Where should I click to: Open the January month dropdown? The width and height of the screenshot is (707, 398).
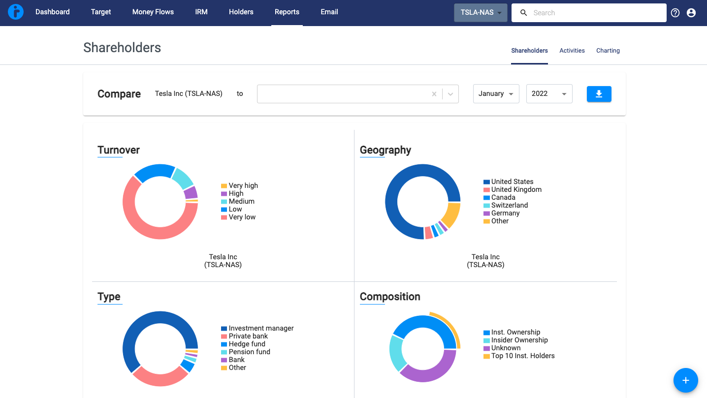pyautogui.click(x=496, y=94)
